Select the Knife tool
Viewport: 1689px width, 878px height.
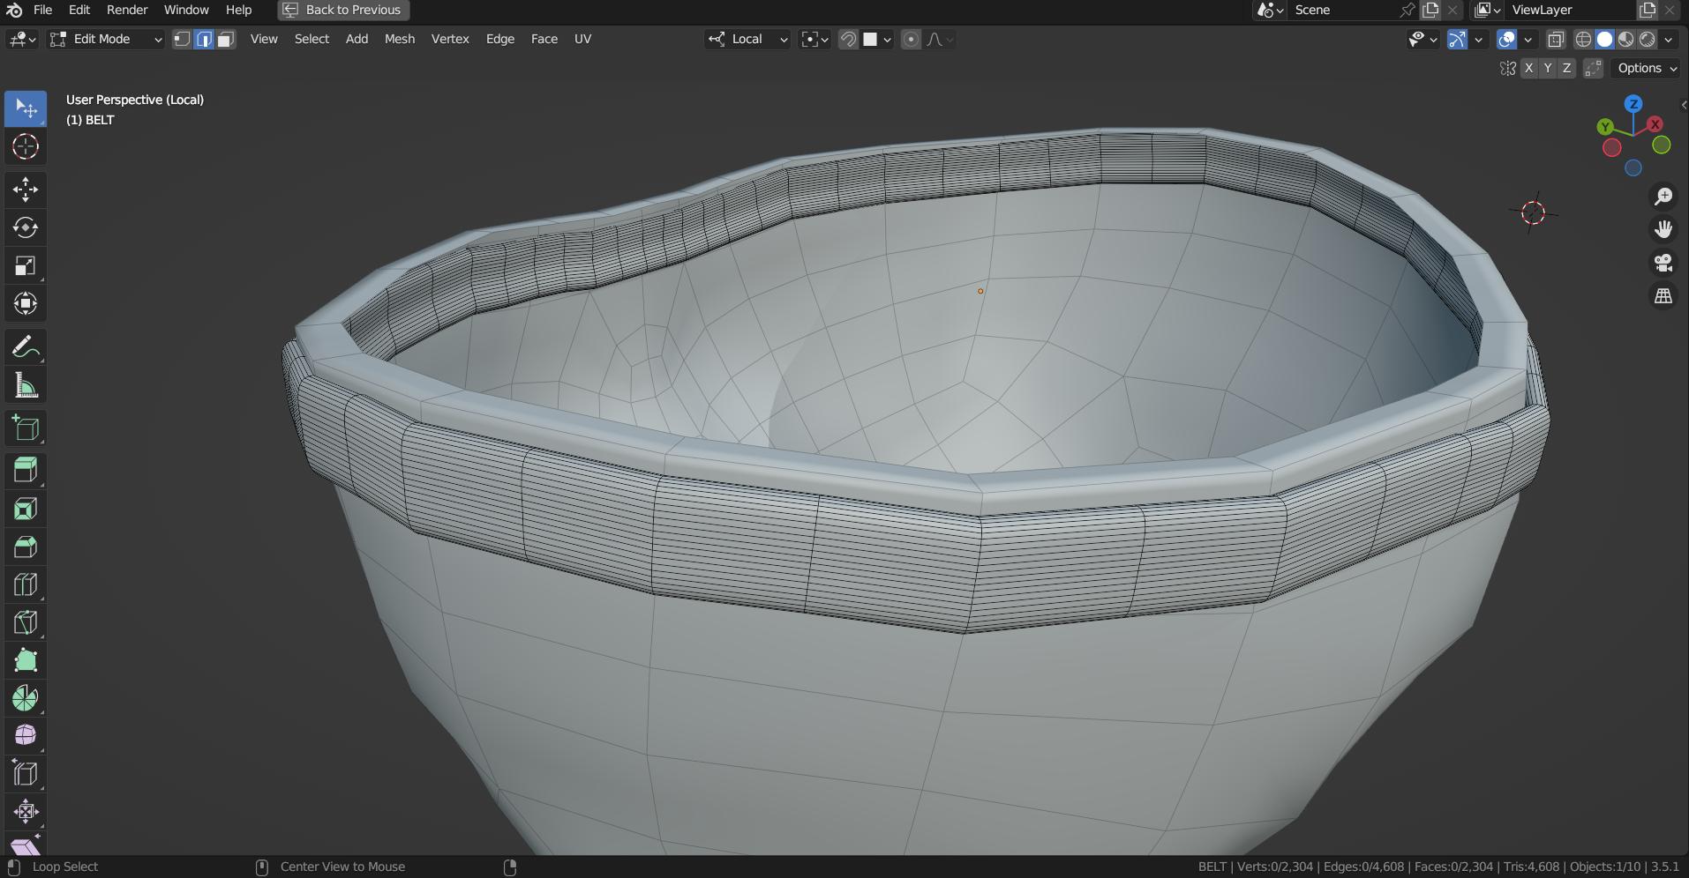pyautogui.click(x=26, y=622)
